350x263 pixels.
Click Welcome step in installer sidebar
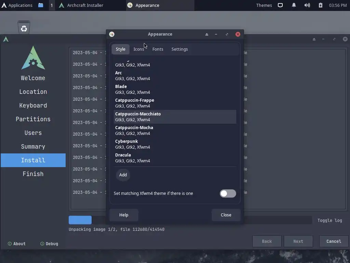pyautogui.click(x=33, y=78)
